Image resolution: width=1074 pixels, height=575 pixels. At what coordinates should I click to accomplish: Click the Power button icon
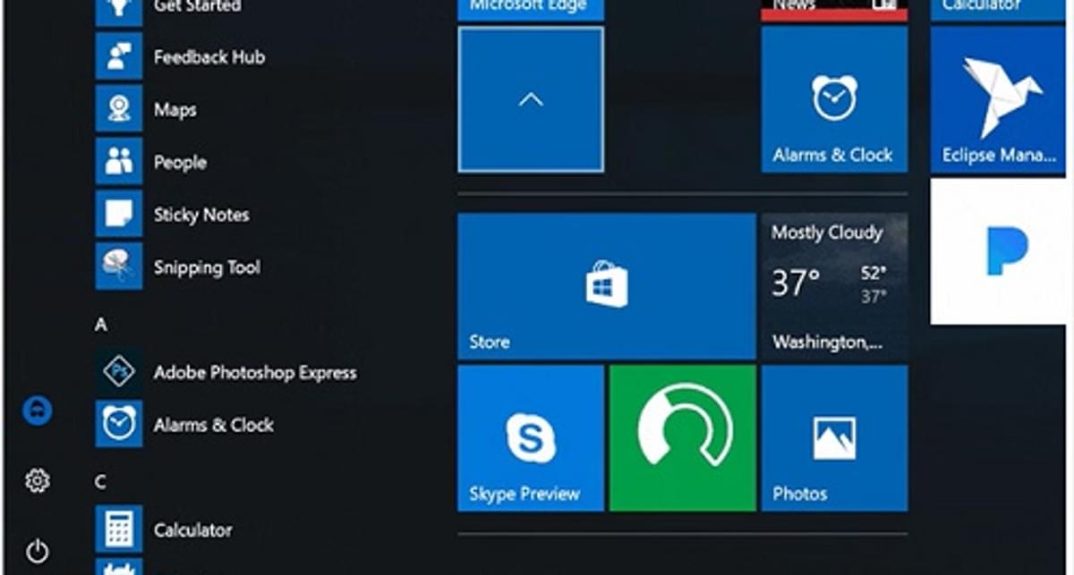37,551
